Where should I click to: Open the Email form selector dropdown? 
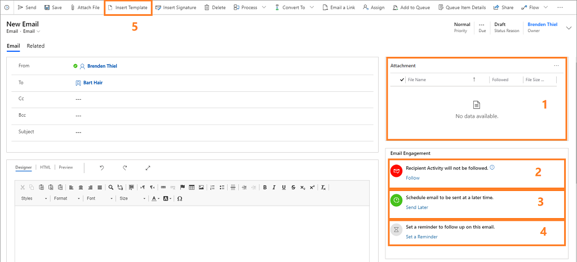point(32,32)
